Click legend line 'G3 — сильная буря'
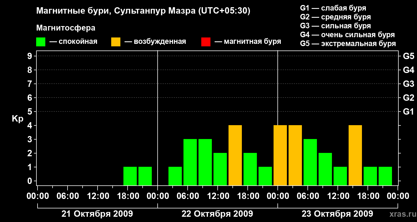417x222 pixels. coord(336,26)
